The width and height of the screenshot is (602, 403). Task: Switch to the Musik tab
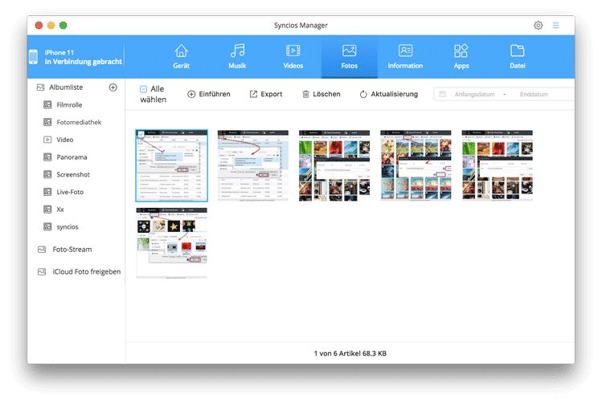(x=237, y=56)
